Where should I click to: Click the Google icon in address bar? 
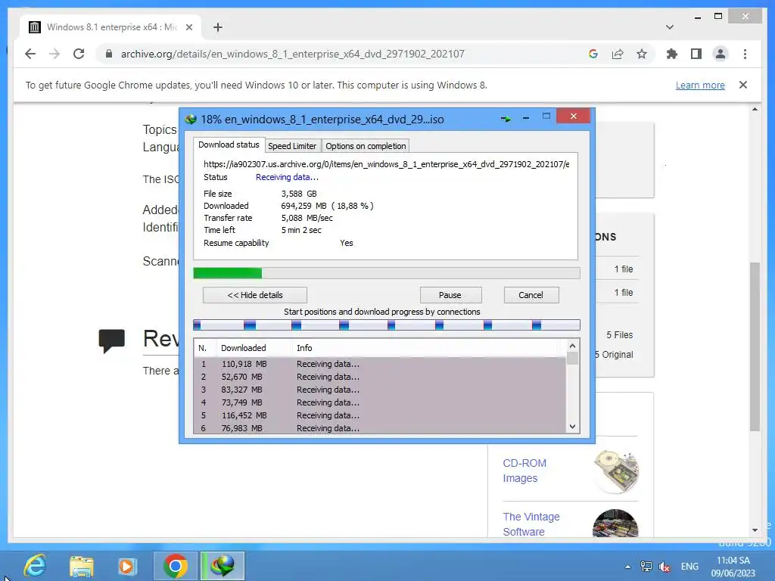[x=593, y=54]
